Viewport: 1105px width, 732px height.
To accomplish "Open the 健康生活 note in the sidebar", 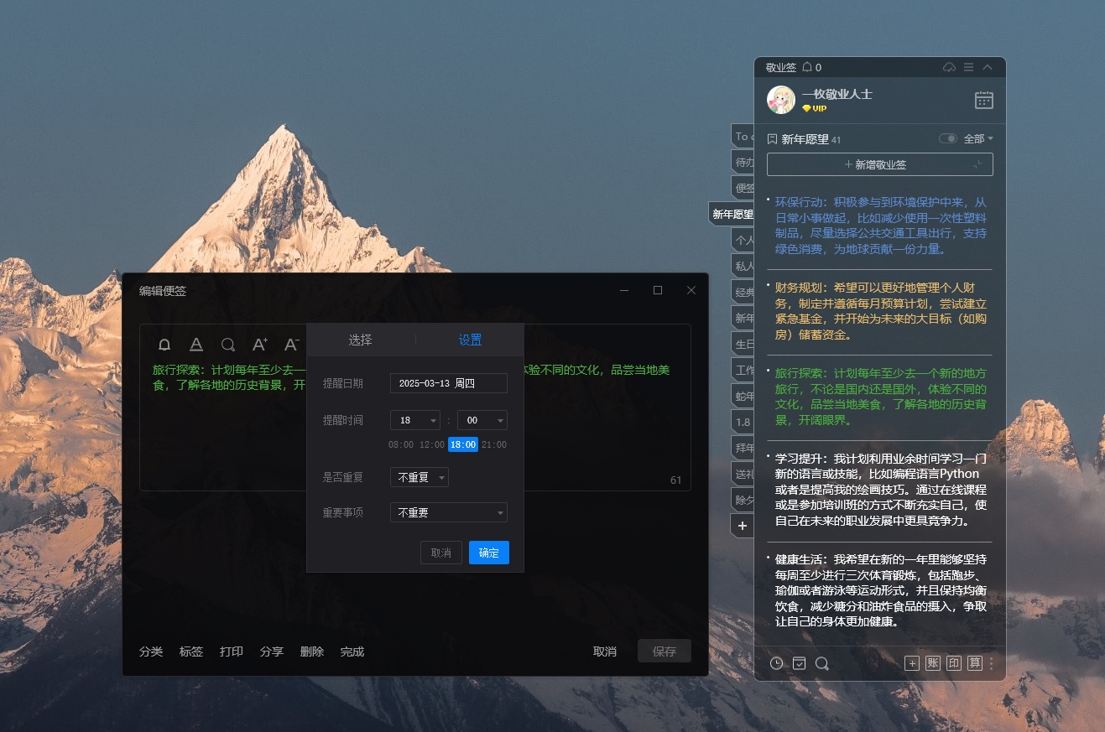I will click(x=880, y=590).
